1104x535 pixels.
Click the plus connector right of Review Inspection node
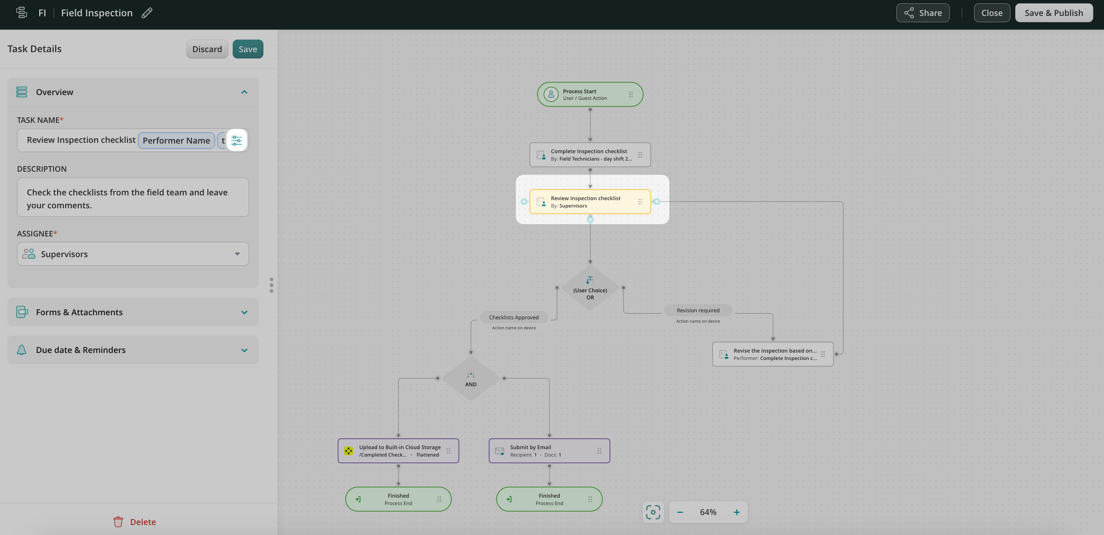657,202
